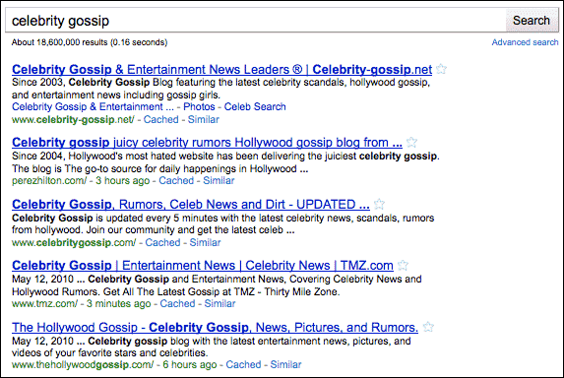Show Similar pages for perezhilton.com

(219, 180)
